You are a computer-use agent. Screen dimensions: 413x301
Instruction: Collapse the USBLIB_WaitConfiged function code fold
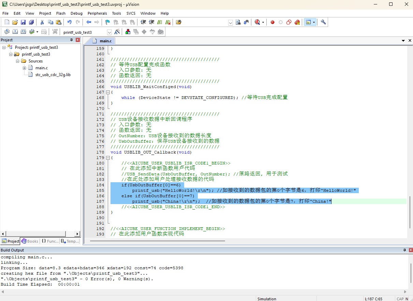pos(108,92)
